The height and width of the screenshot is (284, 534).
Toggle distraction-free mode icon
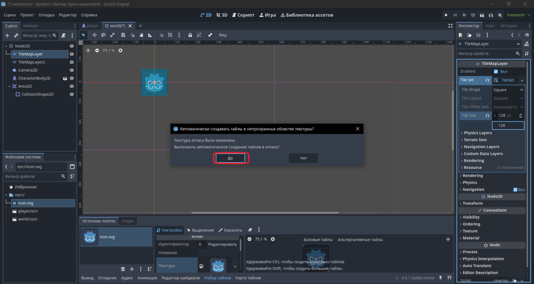(451, 26)
